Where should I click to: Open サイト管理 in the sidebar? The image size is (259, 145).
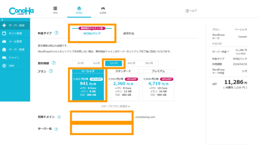click(x=15, y=34)
